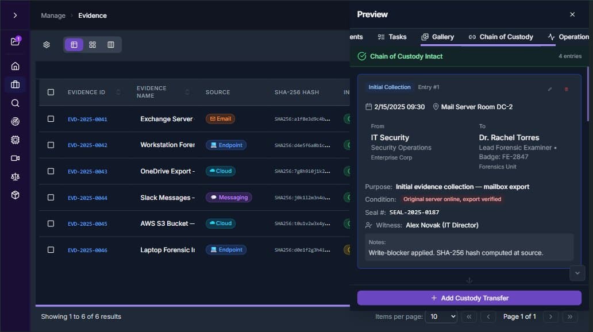Image resolution: width=593 pixels, height=332 pixels.
Task: Open the Tasks tab in Preview
Action: click(392, 37)
